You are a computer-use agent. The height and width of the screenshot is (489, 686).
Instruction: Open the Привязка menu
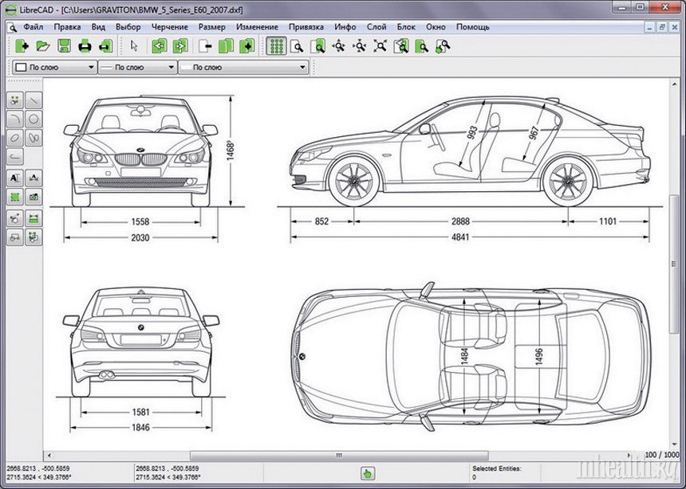(x=306, y=26)
